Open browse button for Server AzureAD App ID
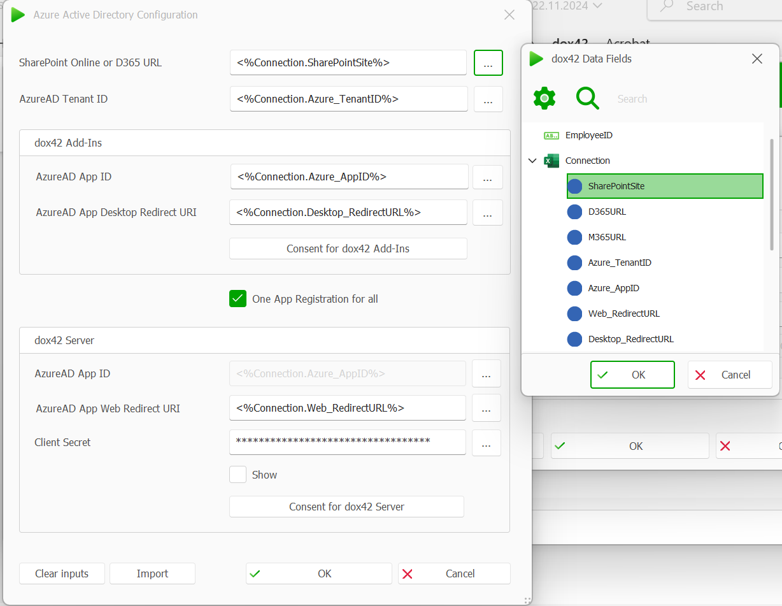This screenshot has width=782, height=606. pos(487,373)
